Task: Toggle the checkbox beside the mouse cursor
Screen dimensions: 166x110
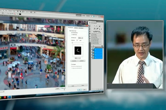Action: 61,88
